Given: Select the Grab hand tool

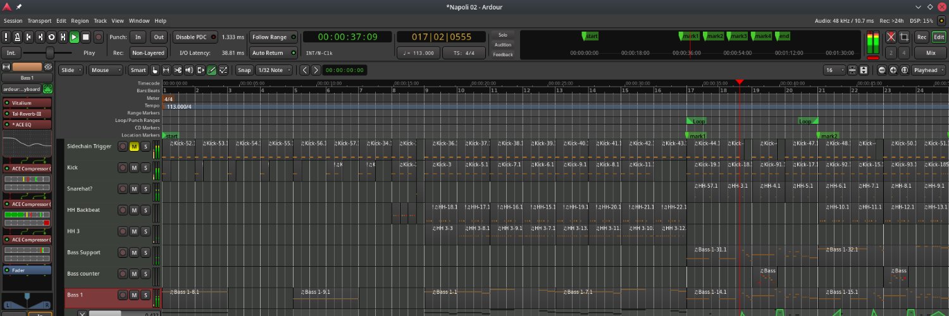Looking at the screenshot, I should pos(154,70).
